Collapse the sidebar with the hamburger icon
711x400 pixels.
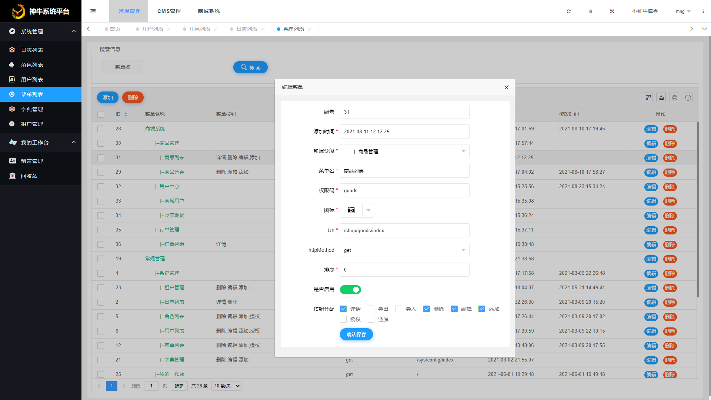pos(93,11)
